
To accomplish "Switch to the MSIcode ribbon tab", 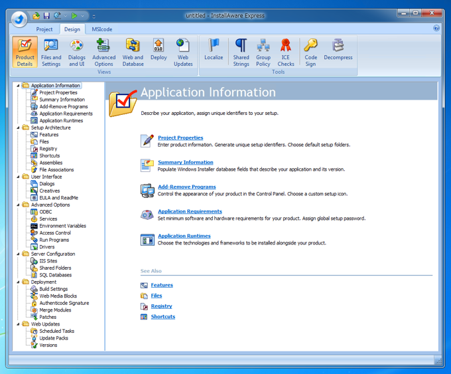I will tap(102, 29).
